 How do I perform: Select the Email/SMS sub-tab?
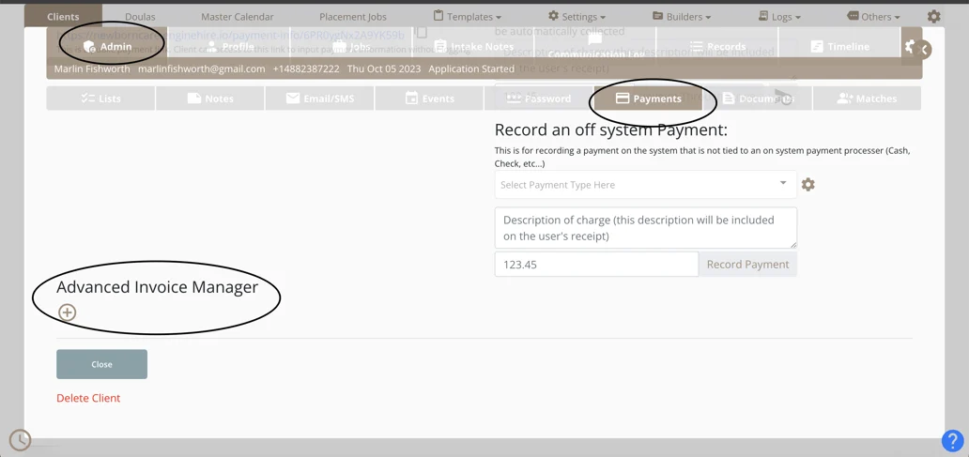click(x=319, y=99)
